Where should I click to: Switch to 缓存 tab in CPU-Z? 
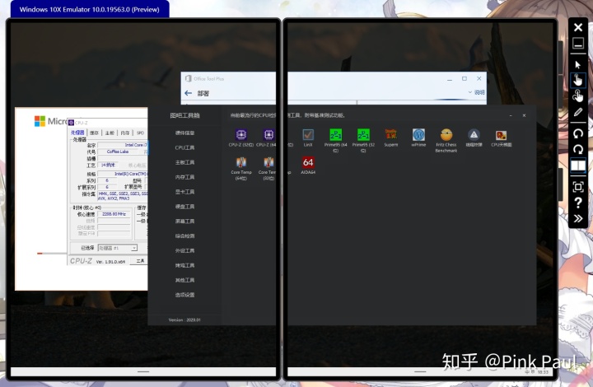coord(94,133)
